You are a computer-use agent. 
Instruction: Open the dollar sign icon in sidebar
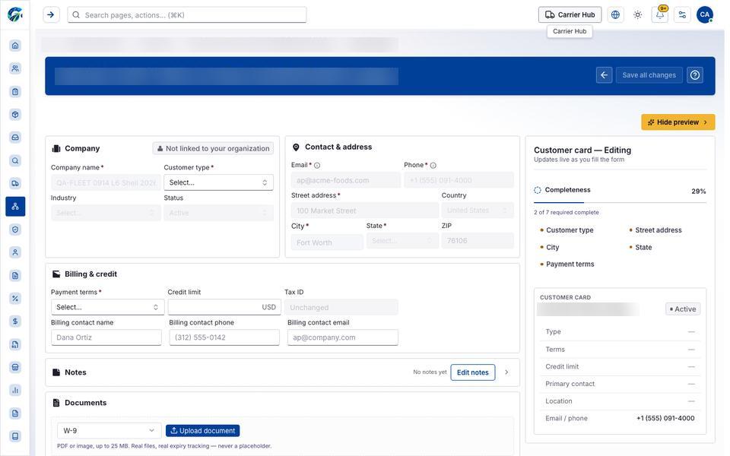tap(15, 321)
